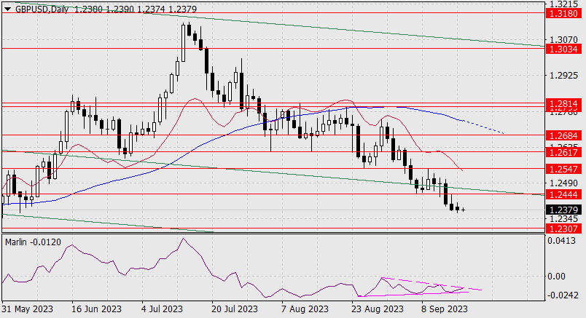Select the 1.2814 price level label

tap(563, 104)
